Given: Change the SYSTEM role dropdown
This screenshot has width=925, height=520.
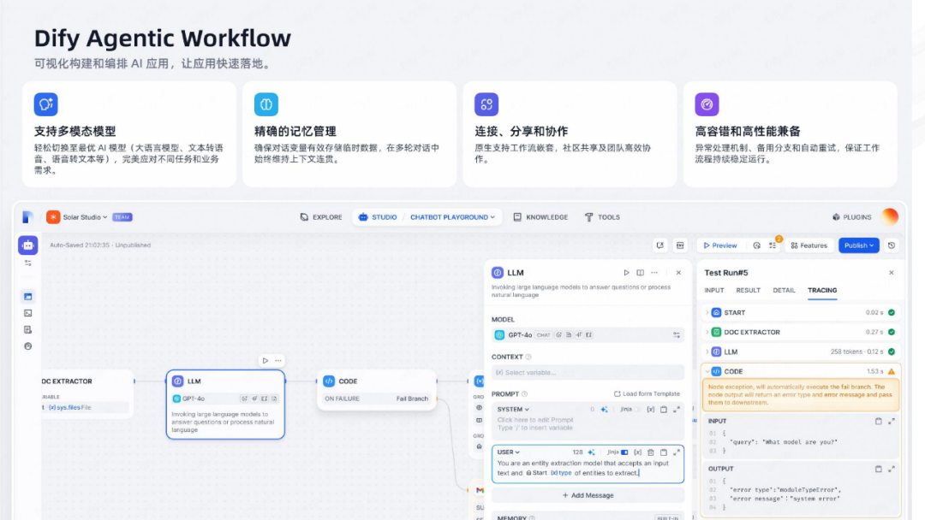Looking at the screenshot, I should pos(513,410).
